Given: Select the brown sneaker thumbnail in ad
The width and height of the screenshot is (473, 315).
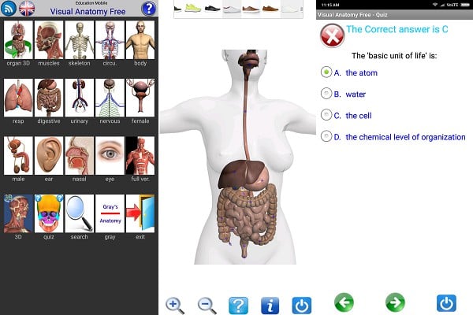Looking at the screenshot, I should (251, 9).
